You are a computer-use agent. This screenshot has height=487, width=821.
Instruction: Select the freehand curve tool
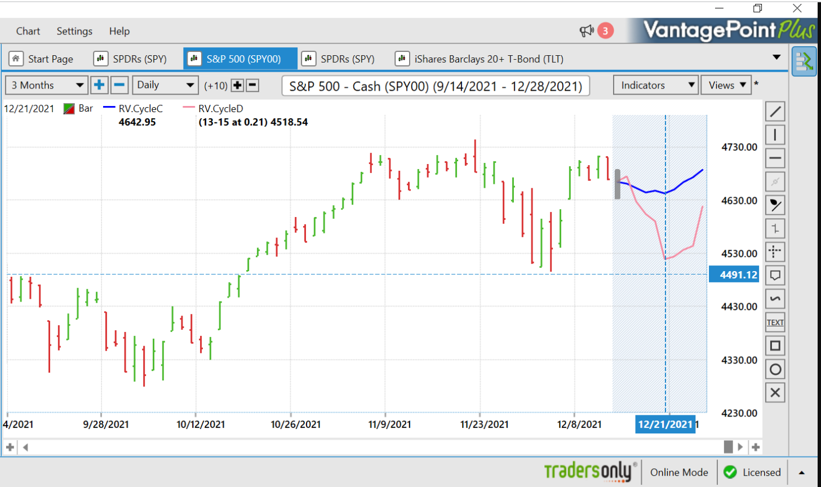775,299
